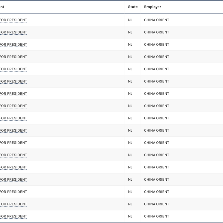223x223 pixels.
Task: Click the CHINA ORIENT cell in the twelfth row
Action: pos(156,155)
